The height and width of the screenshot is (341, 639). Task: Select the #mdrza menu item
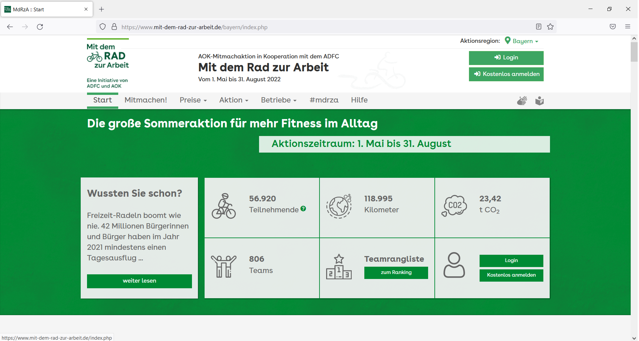324,100
